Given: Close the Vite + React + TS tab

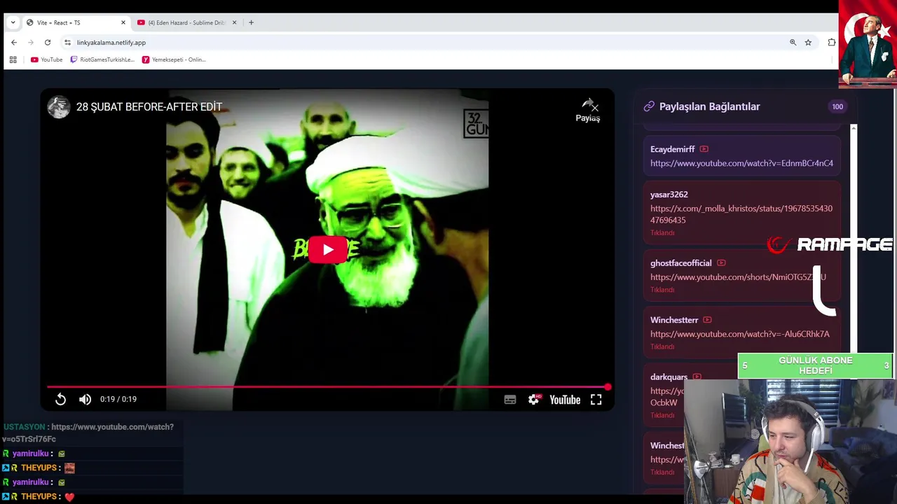Looking at the screenshot, I should click(123, 22).
